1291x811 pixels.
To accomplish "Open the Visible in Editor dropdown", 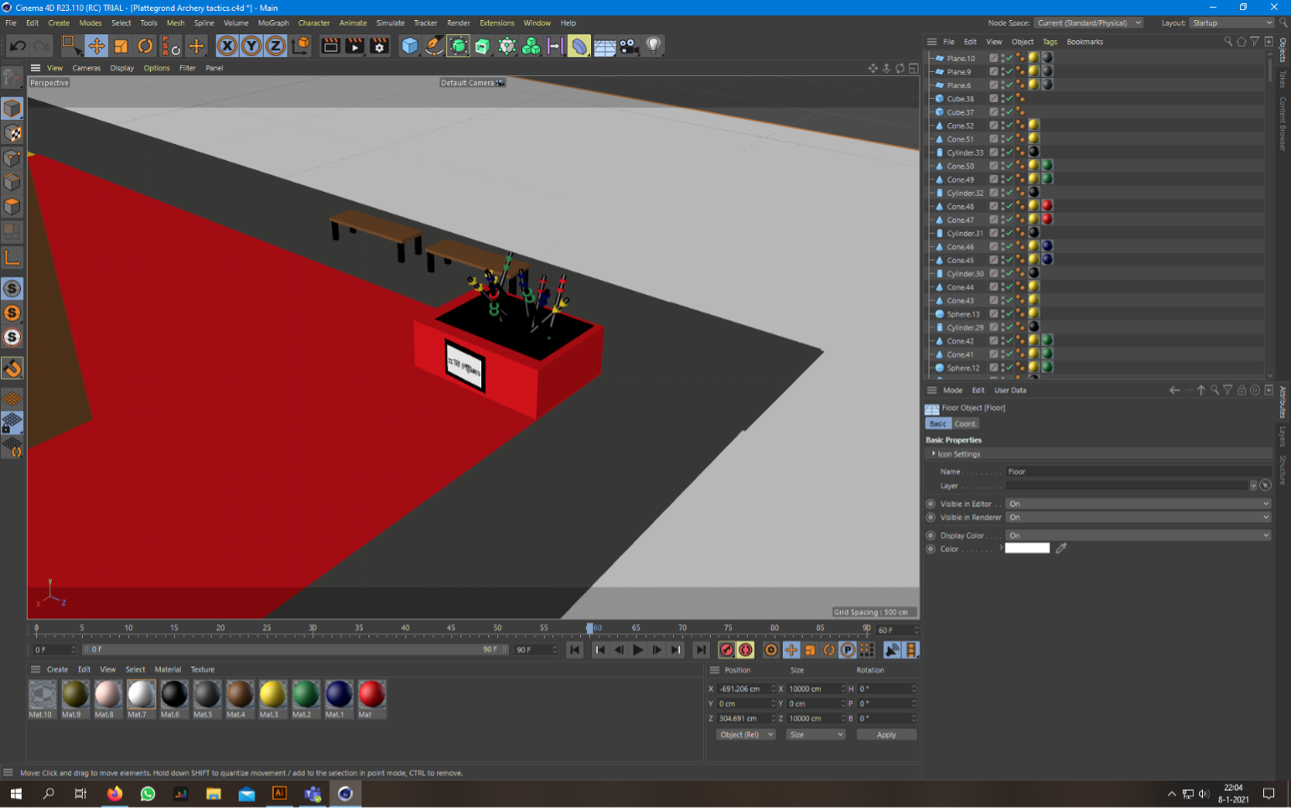I will coord(1138,504).
